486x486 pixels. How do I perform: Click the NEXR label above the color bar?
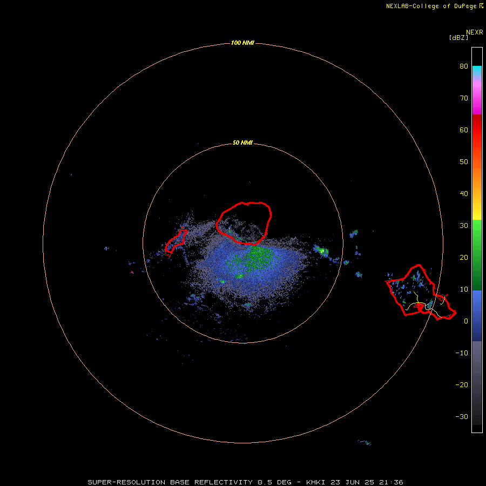[x=475, y=32]
